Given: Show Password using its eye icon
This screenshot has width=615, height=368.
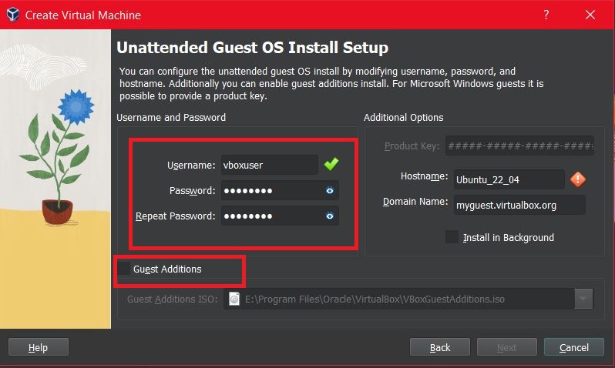Looking at the screenshot, I should (330, 190).
